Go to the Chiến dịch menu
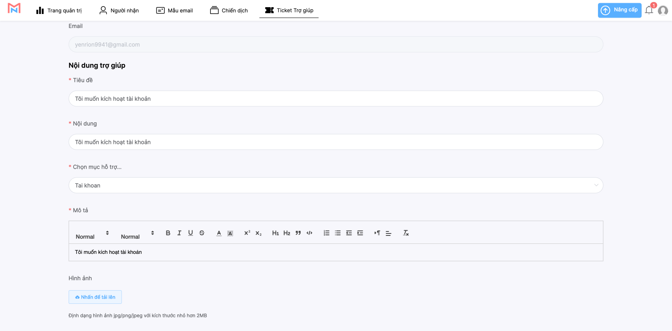The width and height of the screenshot is (672, 331). coord(229,10)
